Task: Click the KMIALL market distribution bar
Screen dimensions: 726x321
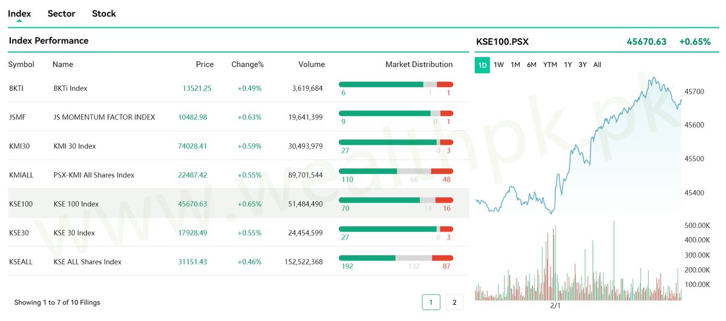Action: pyautogui.click(x=396, y=171)
